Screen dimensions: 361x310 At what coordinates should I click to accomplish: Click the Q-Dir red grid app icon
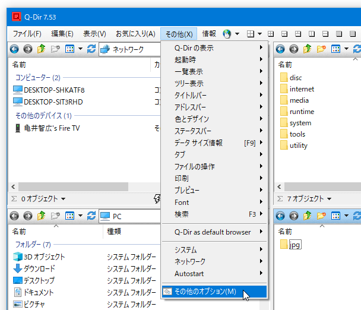[17, 17]
